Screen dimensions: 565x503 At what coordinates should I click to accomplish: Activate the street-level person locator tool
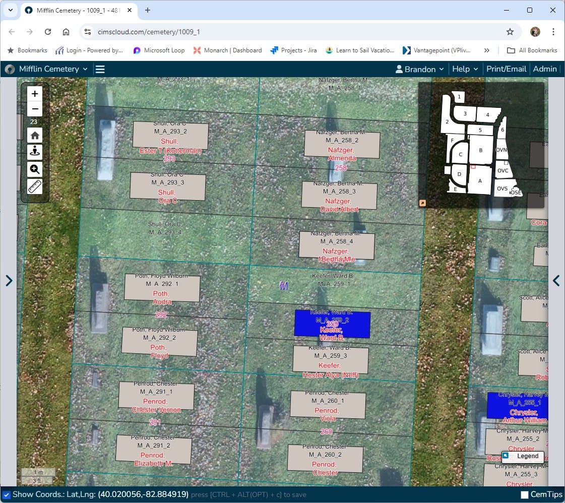click(35, 152)
